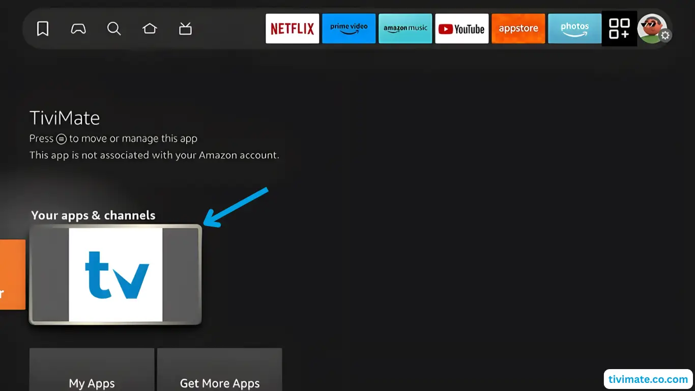Click the Your apps & channels heading
The image size is (695, 391).
point(93,215)
